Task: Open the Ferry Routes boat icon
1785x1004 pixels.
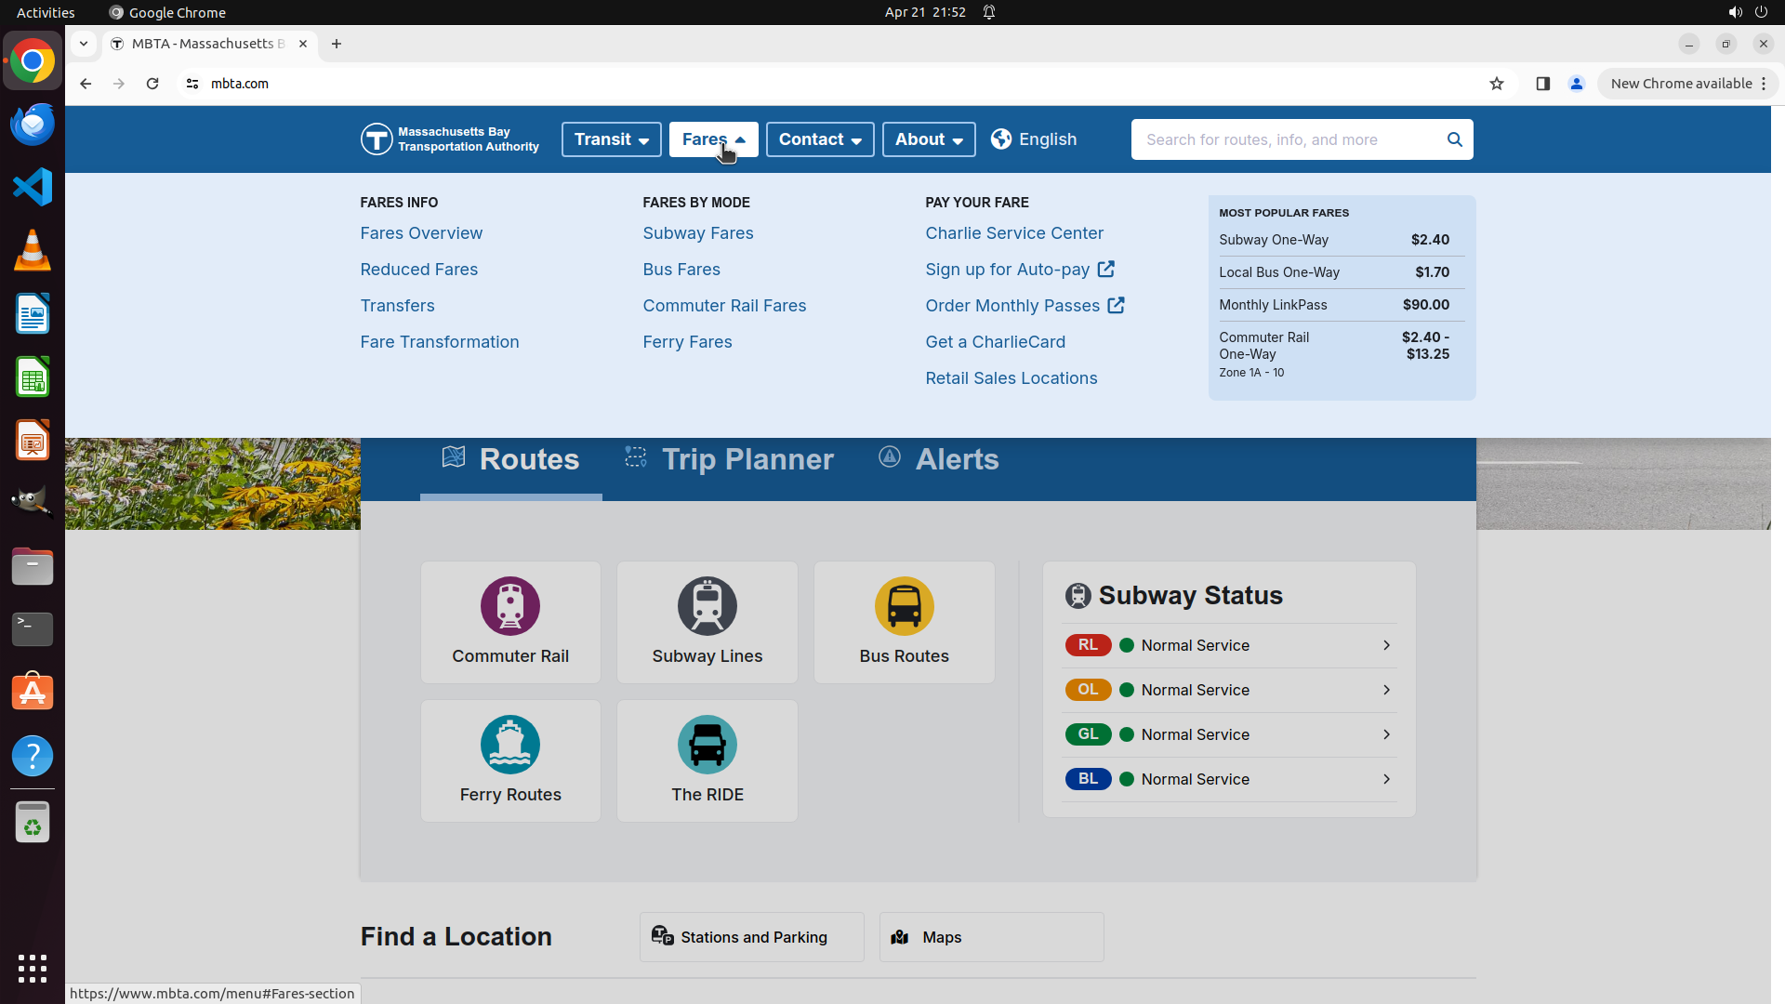Action: tap(509, 745)
